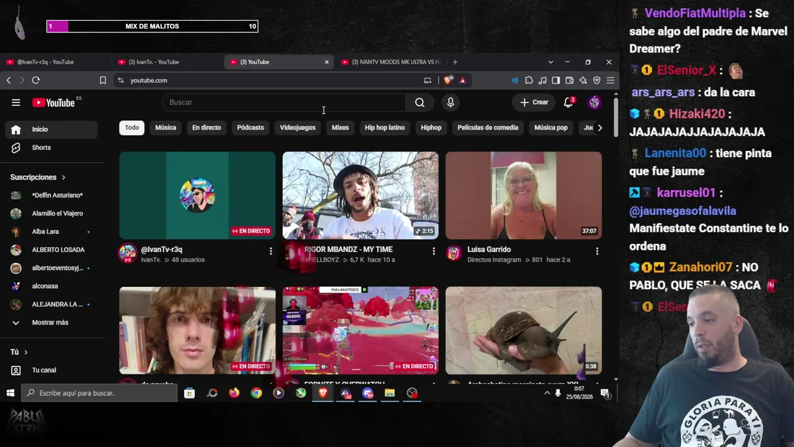Screen dimensions: 794x447
Task: Expand the Tú section
Action: tap(19, 352)
